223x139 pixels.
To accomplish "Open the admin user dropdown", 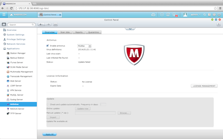I will 193,15.
